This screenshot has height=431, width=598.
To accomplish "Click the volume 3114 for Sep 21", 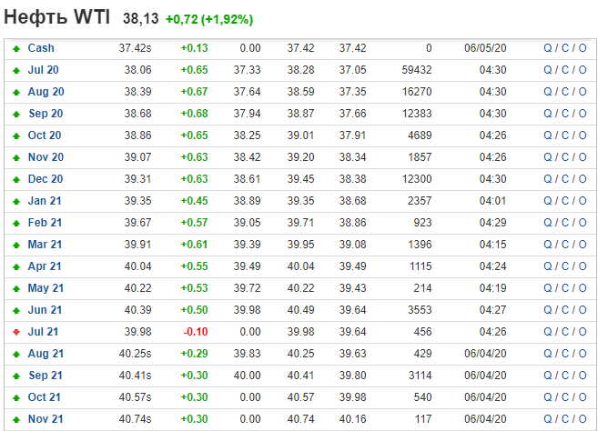I will pos(420,375).
